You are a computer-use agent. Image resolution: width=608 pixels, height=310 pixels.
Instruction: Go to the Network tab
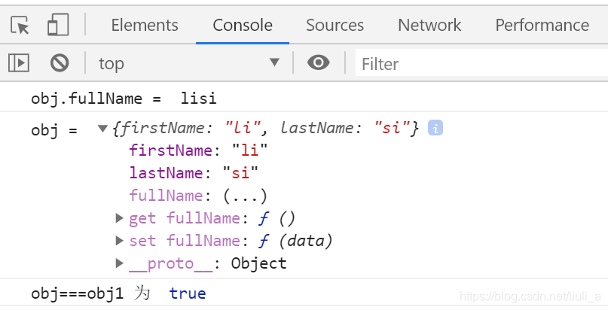click(x=429, y=25)
